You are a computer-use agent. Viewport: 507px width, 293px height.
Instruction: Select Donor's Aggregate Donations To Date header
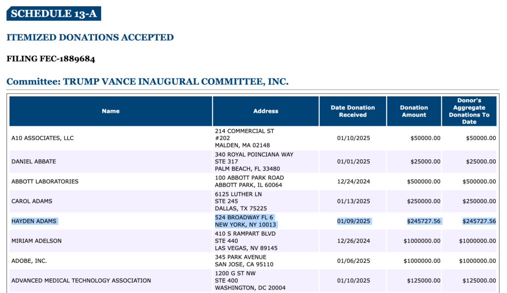point(469,111)
